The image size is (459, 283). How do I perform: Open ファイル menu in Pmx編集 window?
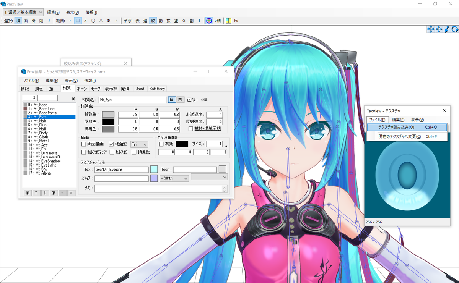[31, 81]
